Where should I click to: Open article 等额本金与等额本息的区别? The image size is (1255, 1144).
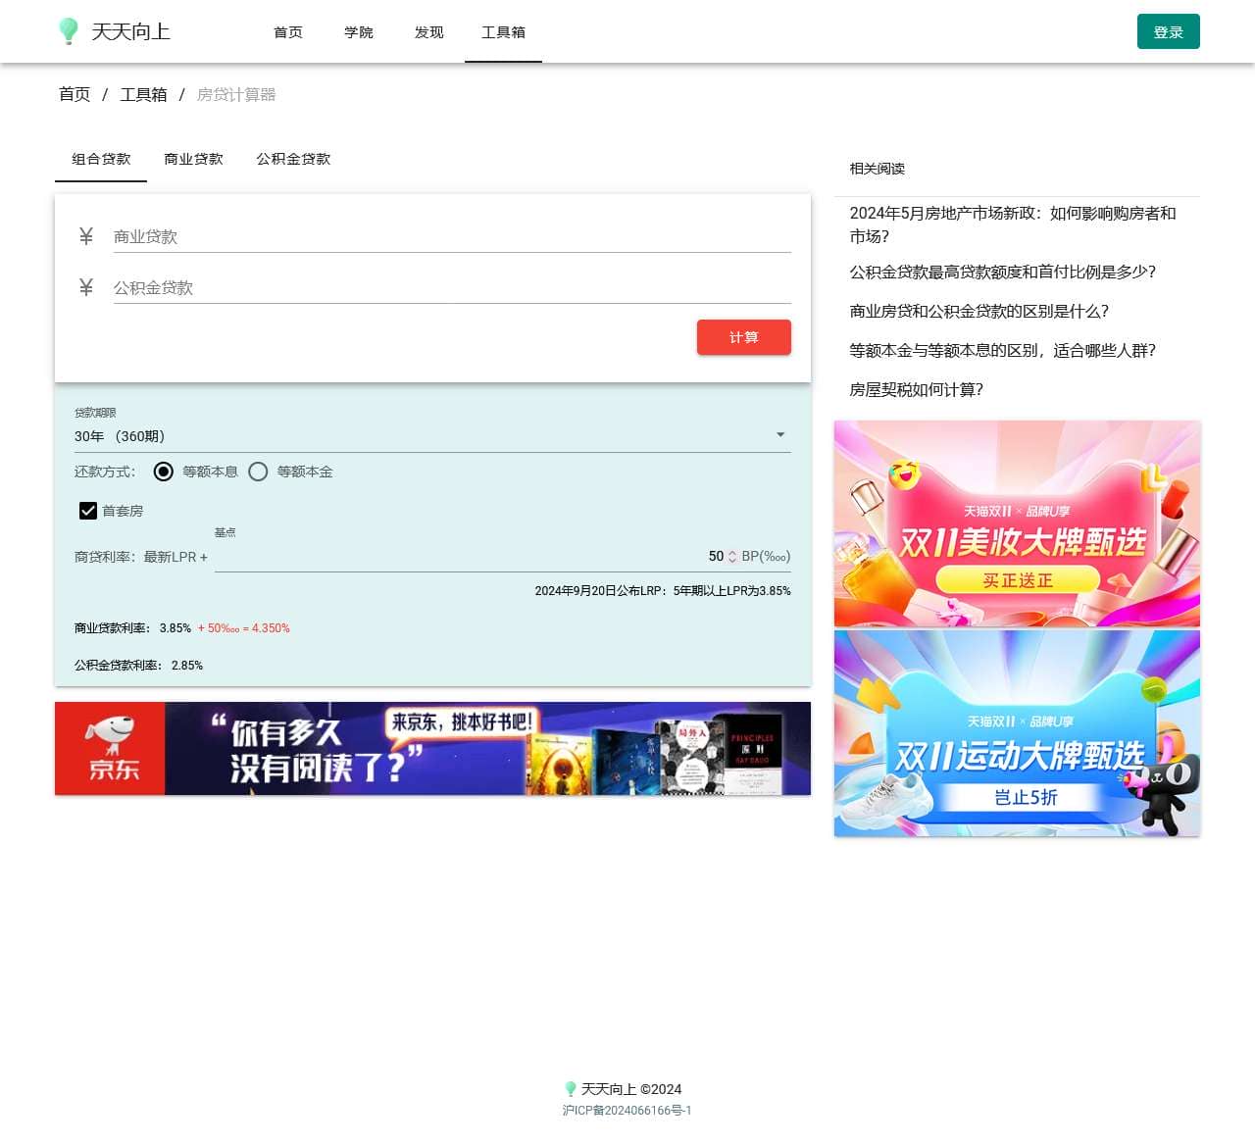pos(1017,350)
